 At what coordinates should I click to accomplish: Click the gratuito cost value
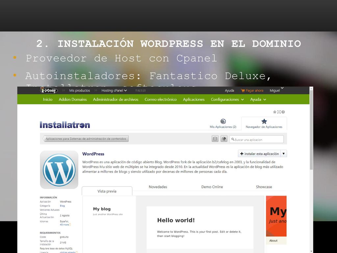pos(64,237)
